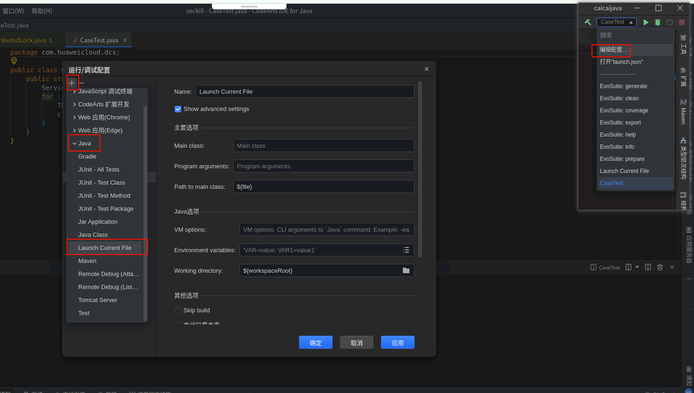Close the bottom terminal panel
This screenshot has height=393, width=694.
(672, 267)
